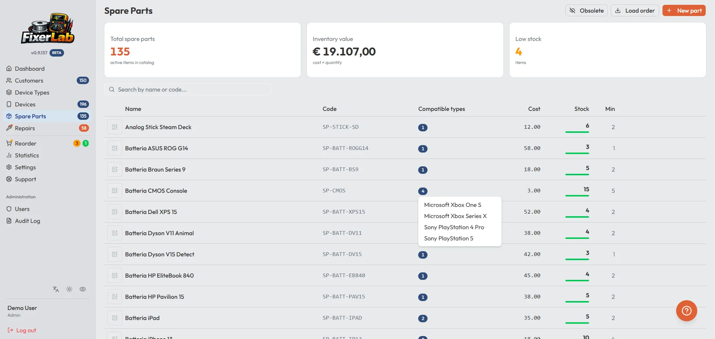Click image placeholder for Batteria Dell XPS 15
Screen dimensions: 715x339
115,212
